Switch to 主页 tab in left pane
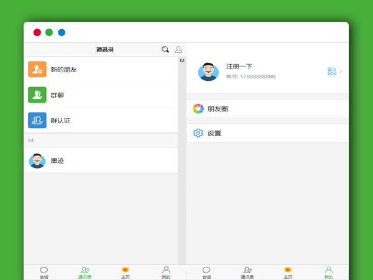Image resolution: width=373 pixels, height=280 pixels. click(x=125, y=273)
